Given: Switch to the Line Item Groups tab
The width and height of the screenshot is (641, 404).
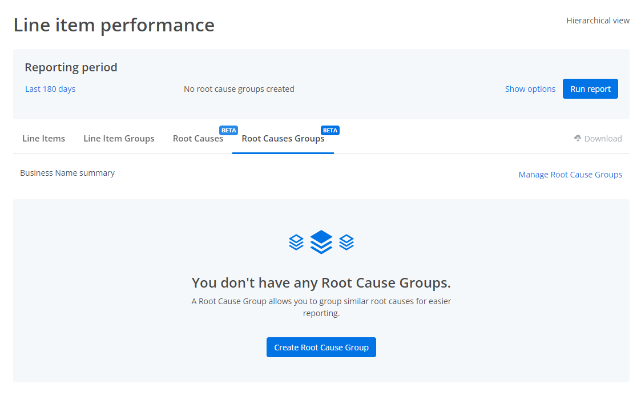Looking at the screenshot, I should point(119,139).
